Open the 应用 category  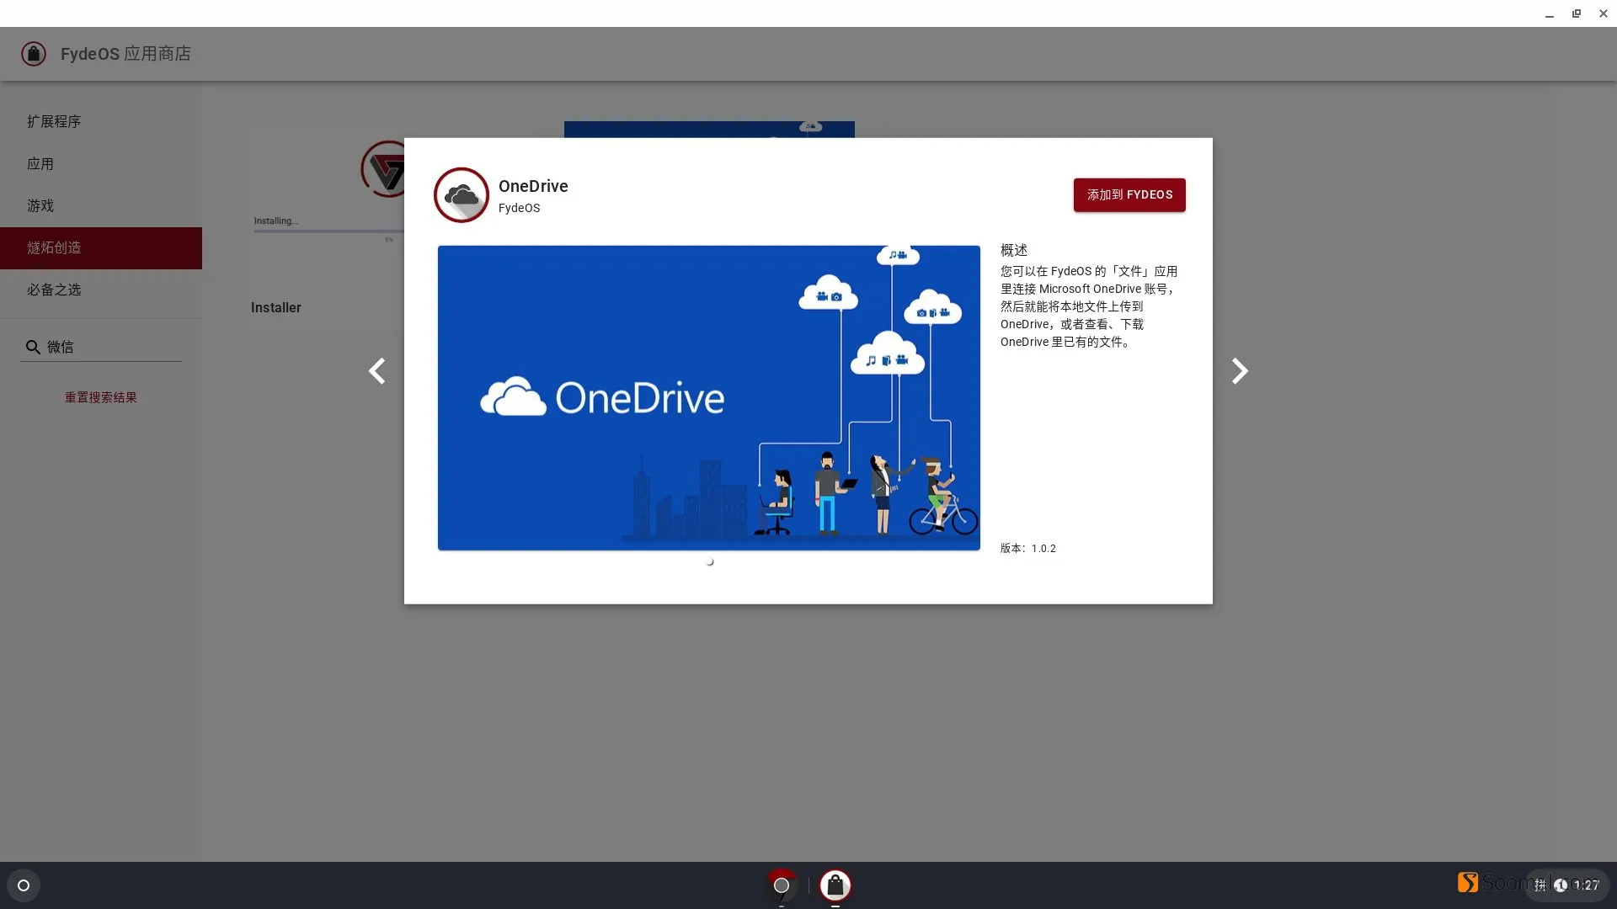[101, 164]
